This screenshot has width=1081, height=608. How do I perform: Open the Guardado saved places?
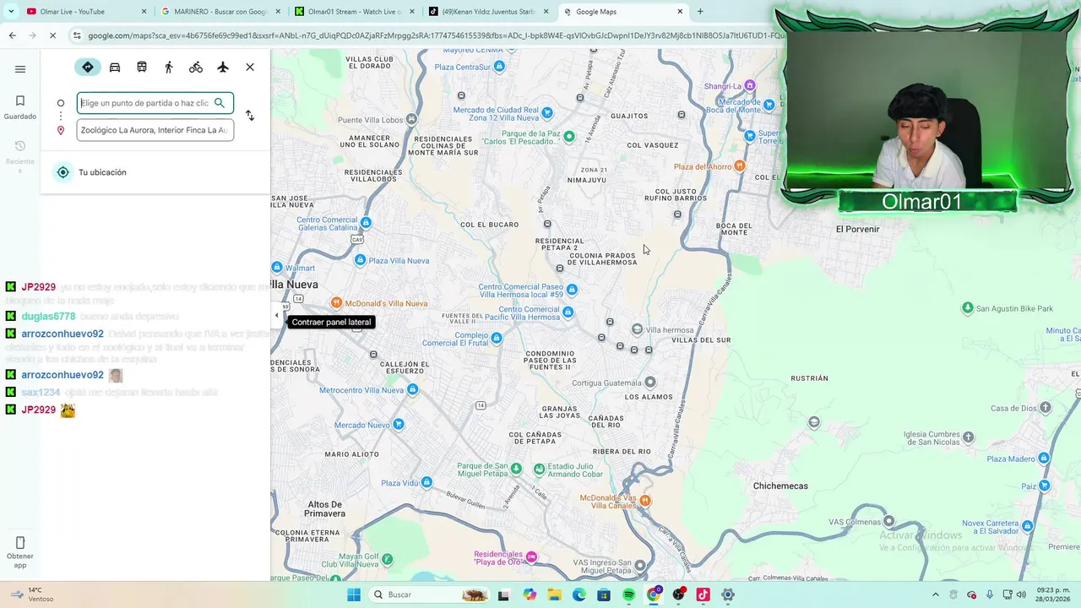(20, 107)
